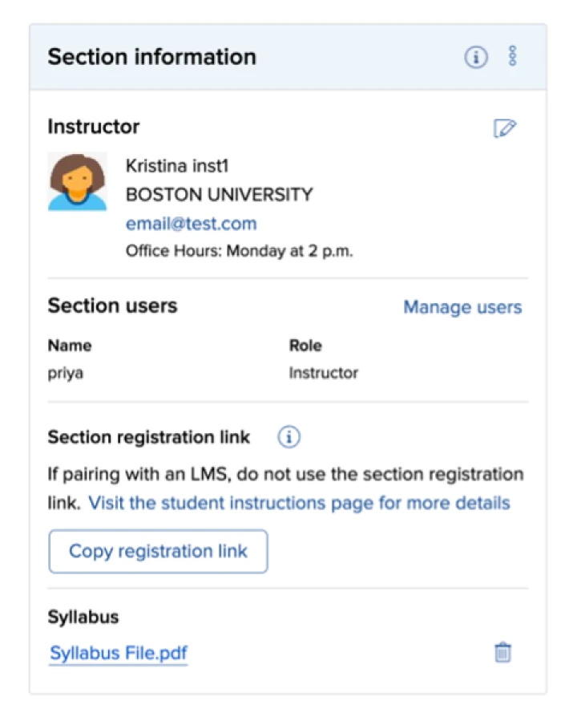Click Copy registration link button
Screen dimensions: 569x713
click(158, 551)
